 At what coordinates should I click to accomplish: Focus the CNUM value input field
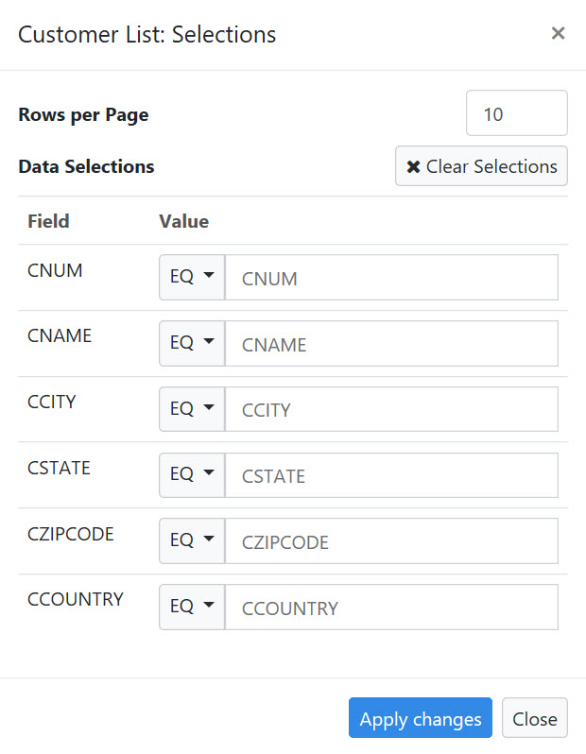391,278
